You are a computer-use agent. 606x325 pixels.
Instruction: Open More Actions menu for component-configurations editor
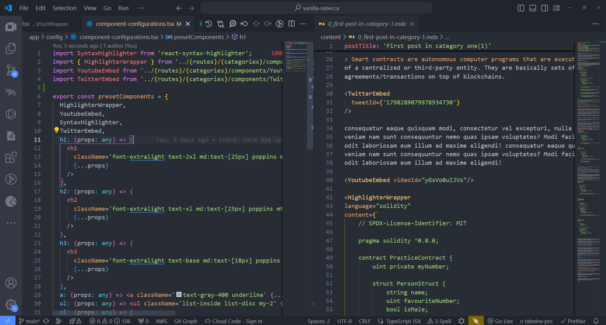[x=303, y=24]
